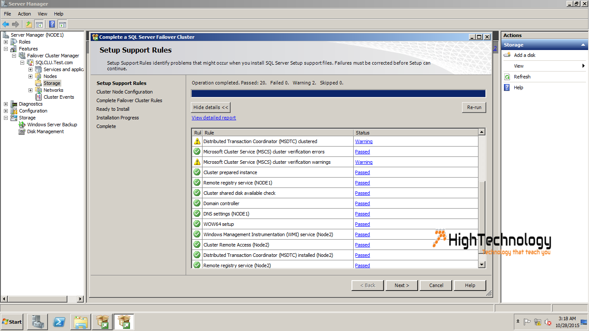Click the Up one level toolbar icon
The width and height of the screenshot is (589, 331).
pyautogui.click(x=29, y=24)
